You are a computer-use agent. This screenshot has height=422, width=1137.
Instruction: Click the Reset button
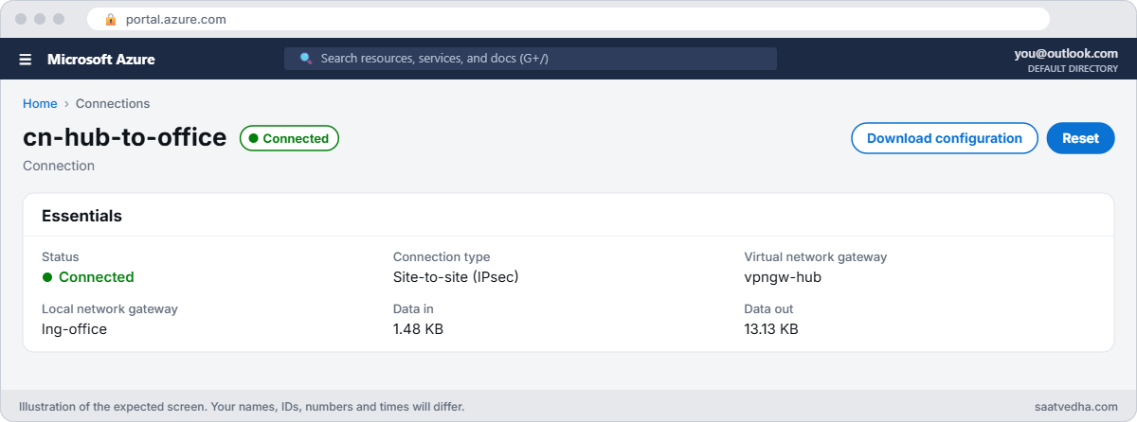click(1081, 138)
